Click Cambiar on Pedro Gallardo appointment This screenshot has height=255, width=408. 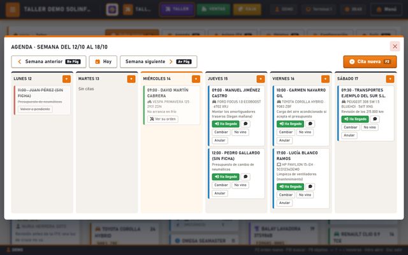point(221,185)
